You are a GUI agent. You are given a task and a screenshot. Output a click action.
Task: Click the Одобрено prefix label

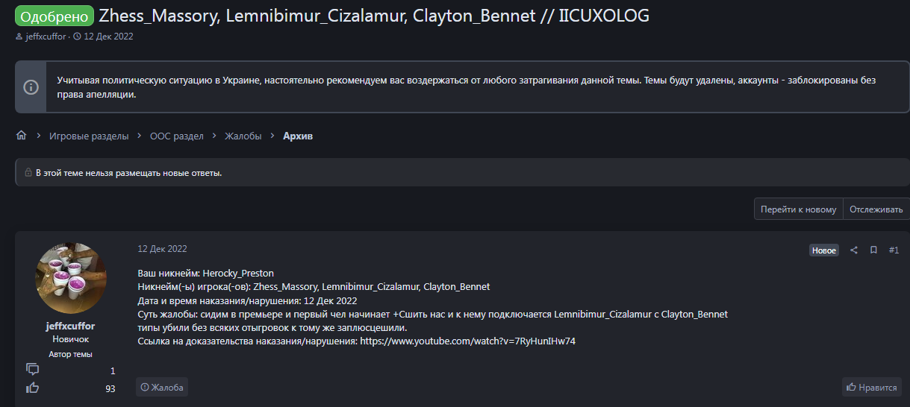tap(54, 16)
